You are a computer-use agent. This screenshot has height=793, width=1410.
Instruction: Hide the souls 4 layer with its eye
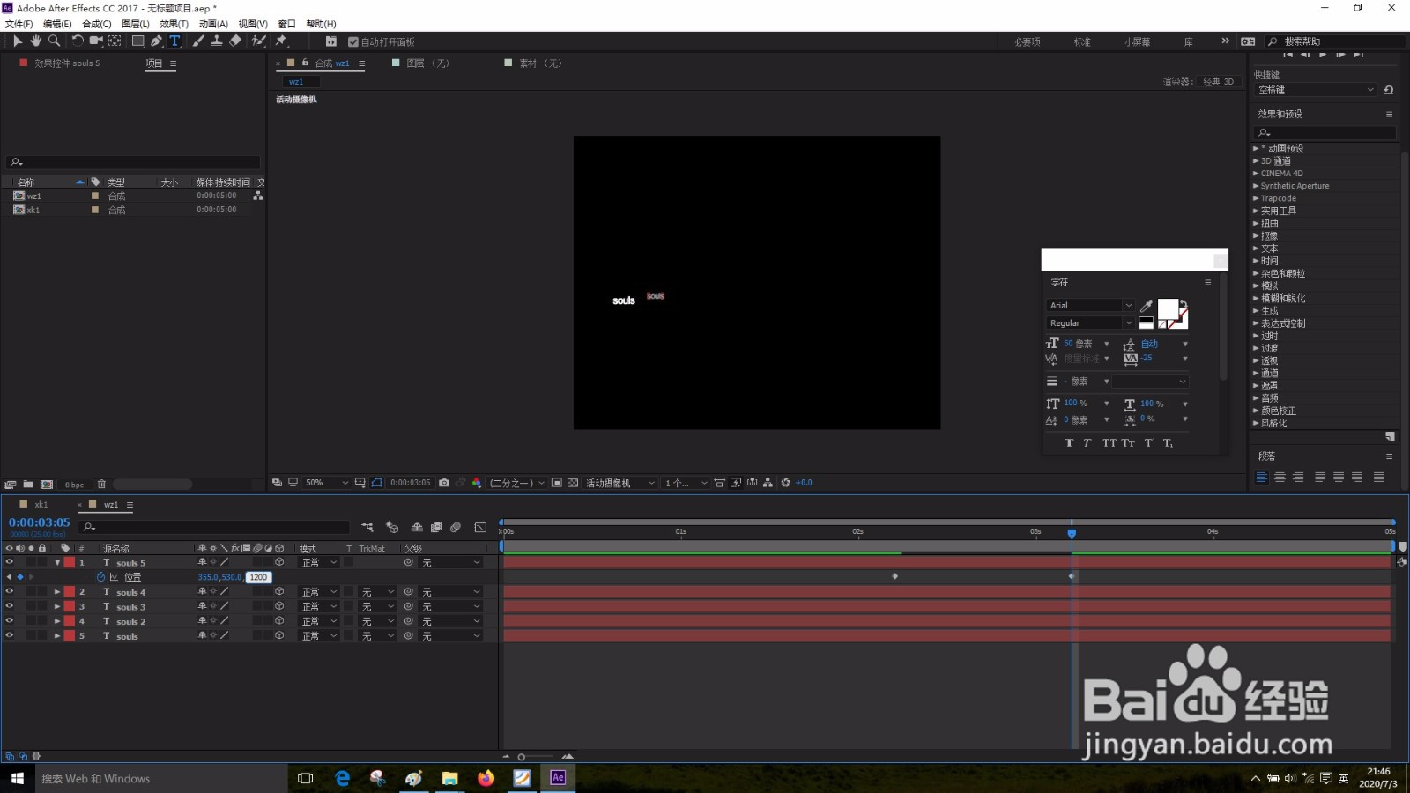(10, 592)
